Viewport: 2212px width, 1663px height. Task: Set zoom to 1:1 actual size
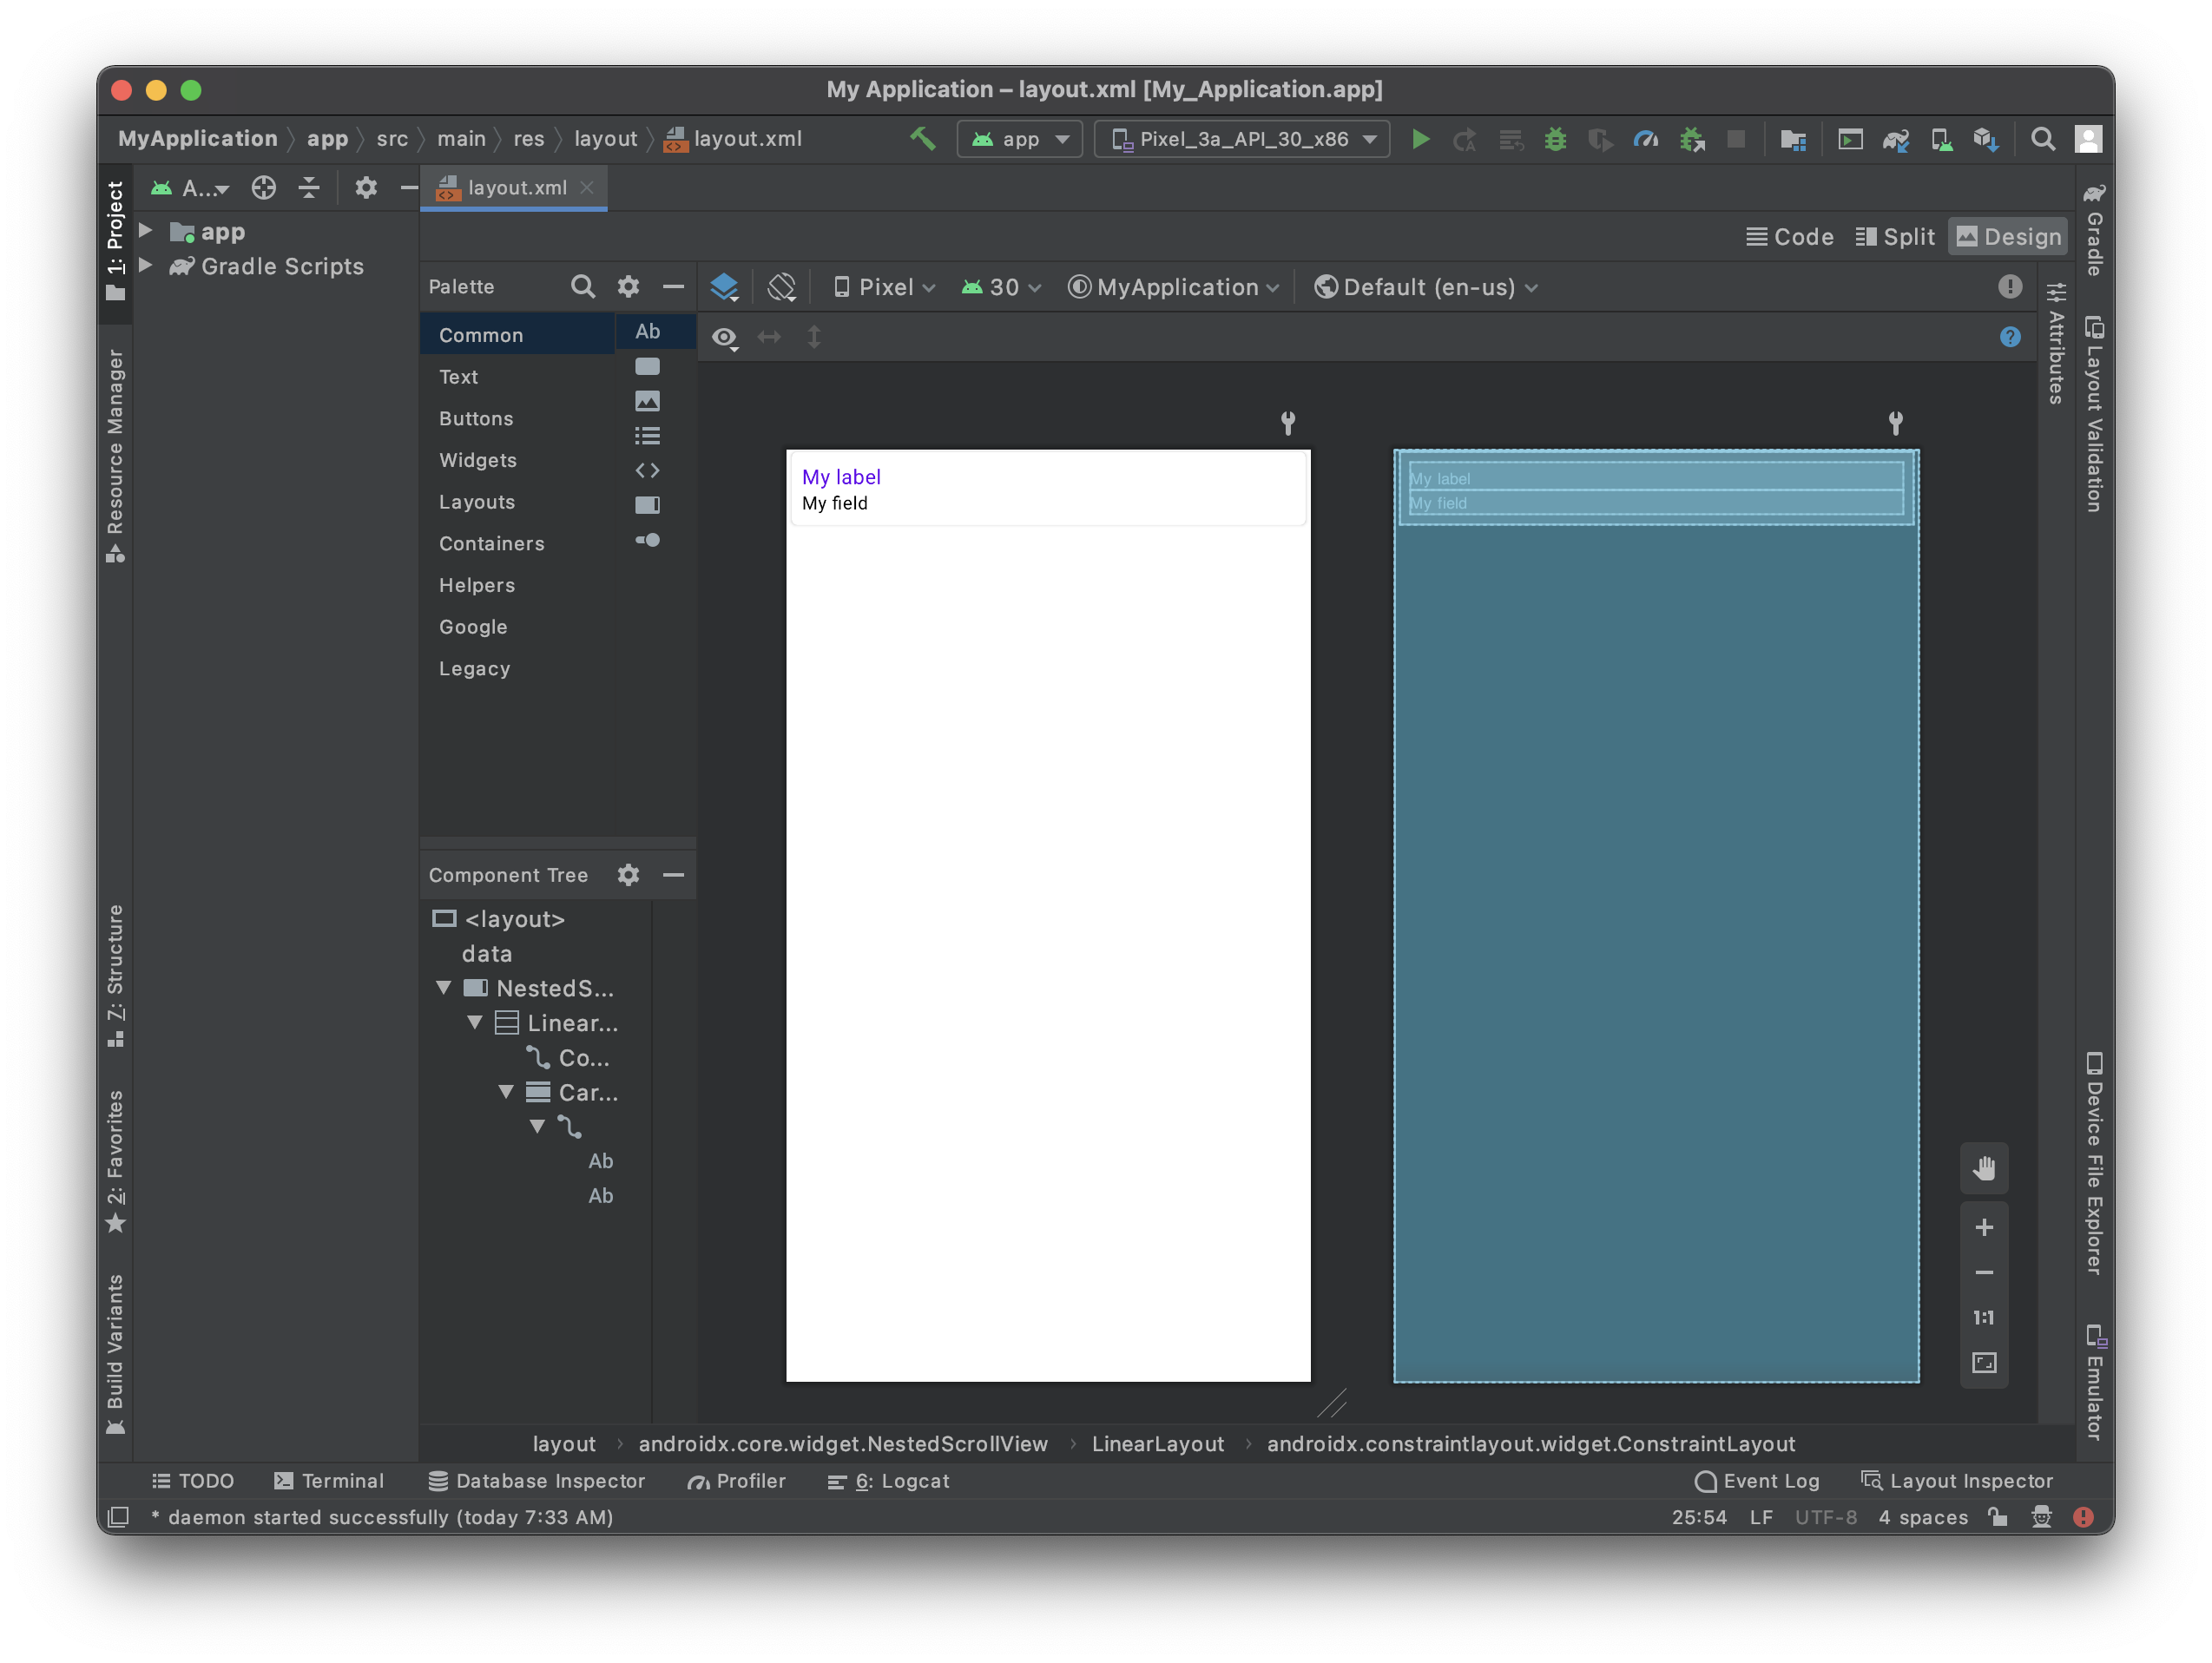click(1984, 1317)
